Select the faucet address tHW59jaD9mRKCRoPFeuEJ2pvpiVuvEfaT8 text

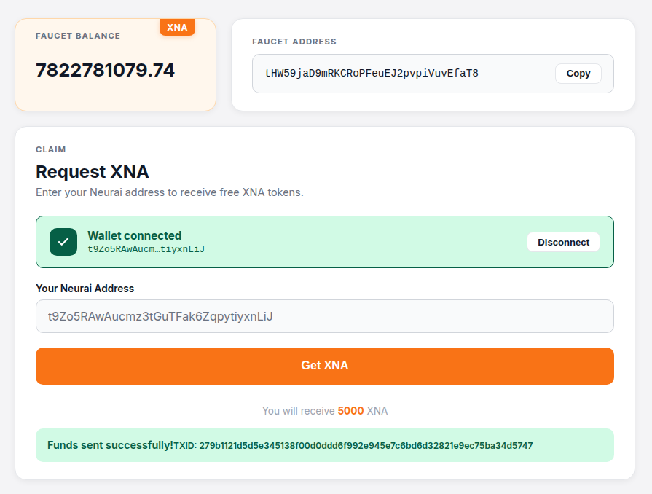pyautogui.click(x=372, y=73)
